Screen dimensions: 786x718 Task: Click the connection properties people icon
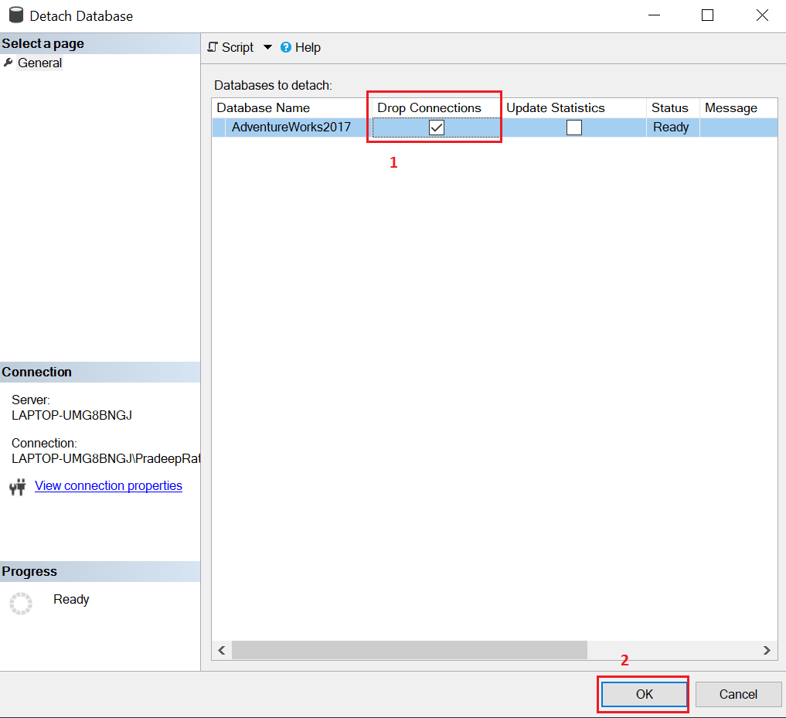coord(17,486)
